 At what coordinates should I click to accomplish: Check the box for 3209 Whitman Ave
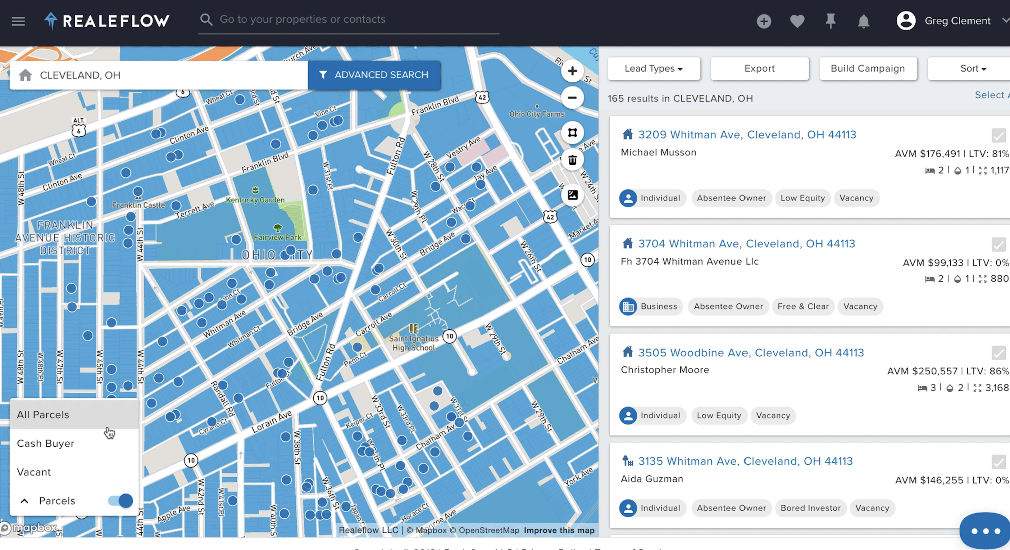[x=998, y=135]
